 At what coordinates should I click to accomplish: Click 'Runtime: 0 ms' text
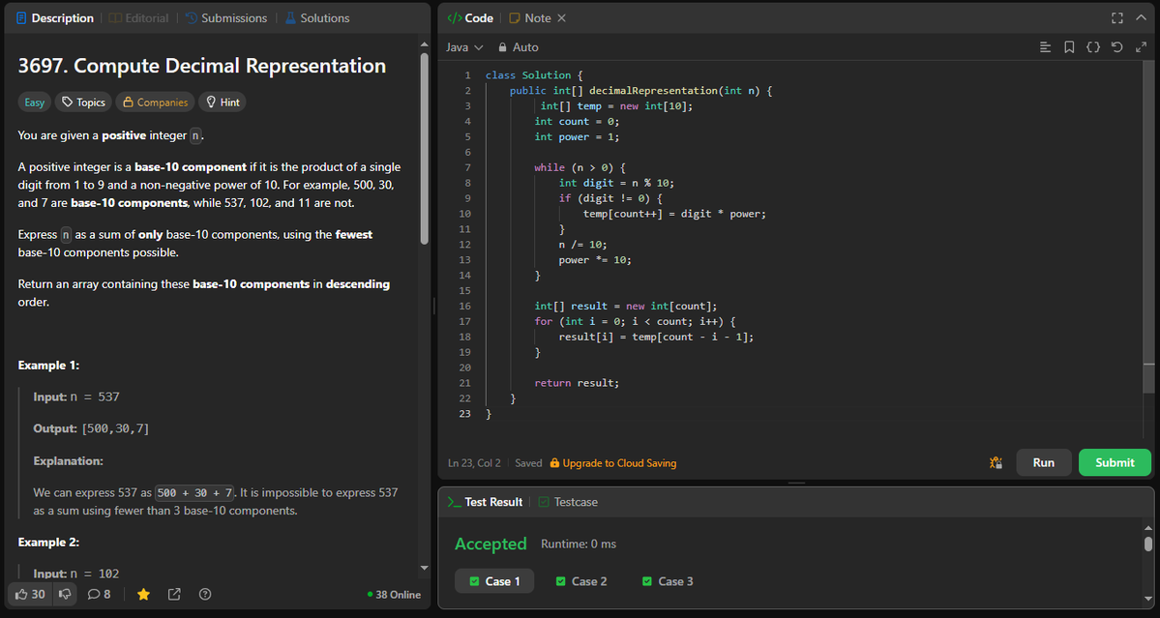[x=579, y=544]
